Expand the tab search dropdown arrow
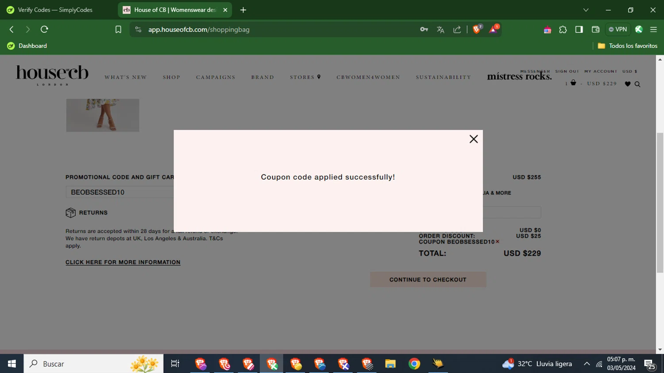The image size is (664, 373). point(586,10)
